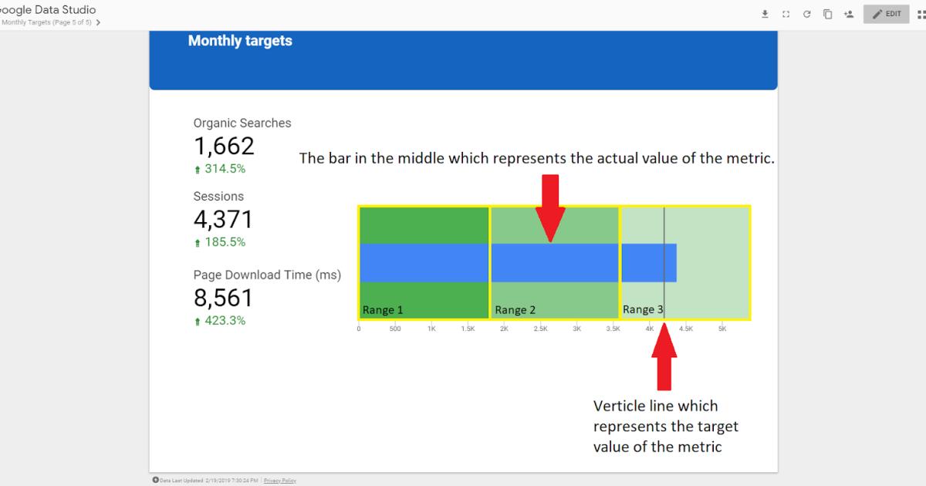Open the Privacy Policy link
926x486 pixels.
coord(280,480)
